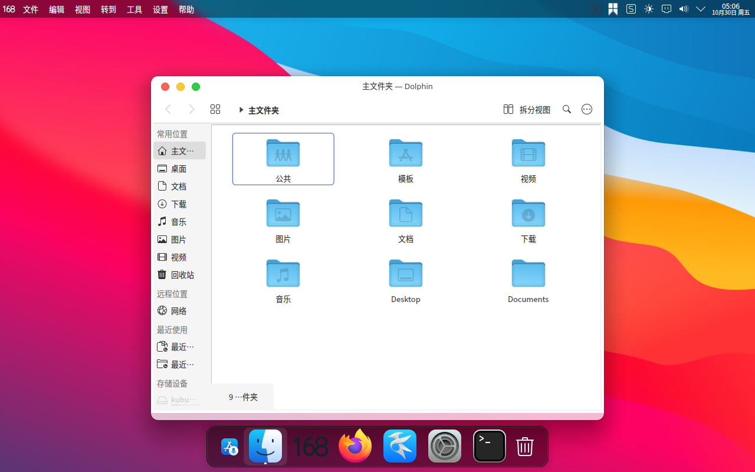Open 主文件夹 home entry in sidebar
This screenshot has height=472, width=755.
[x=179, y=151]
